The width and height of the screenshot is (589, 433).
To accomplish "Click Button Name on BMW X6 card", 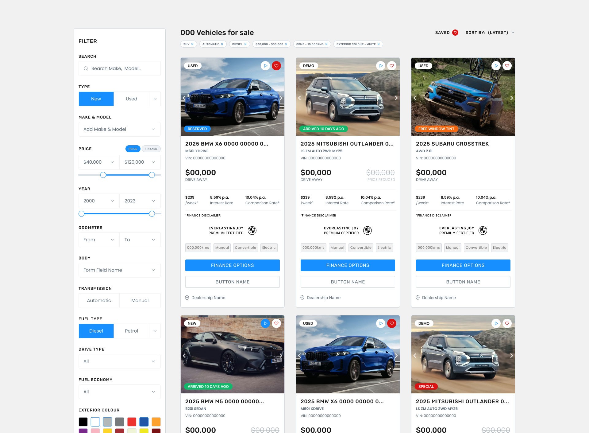I will tap(233, 282).
